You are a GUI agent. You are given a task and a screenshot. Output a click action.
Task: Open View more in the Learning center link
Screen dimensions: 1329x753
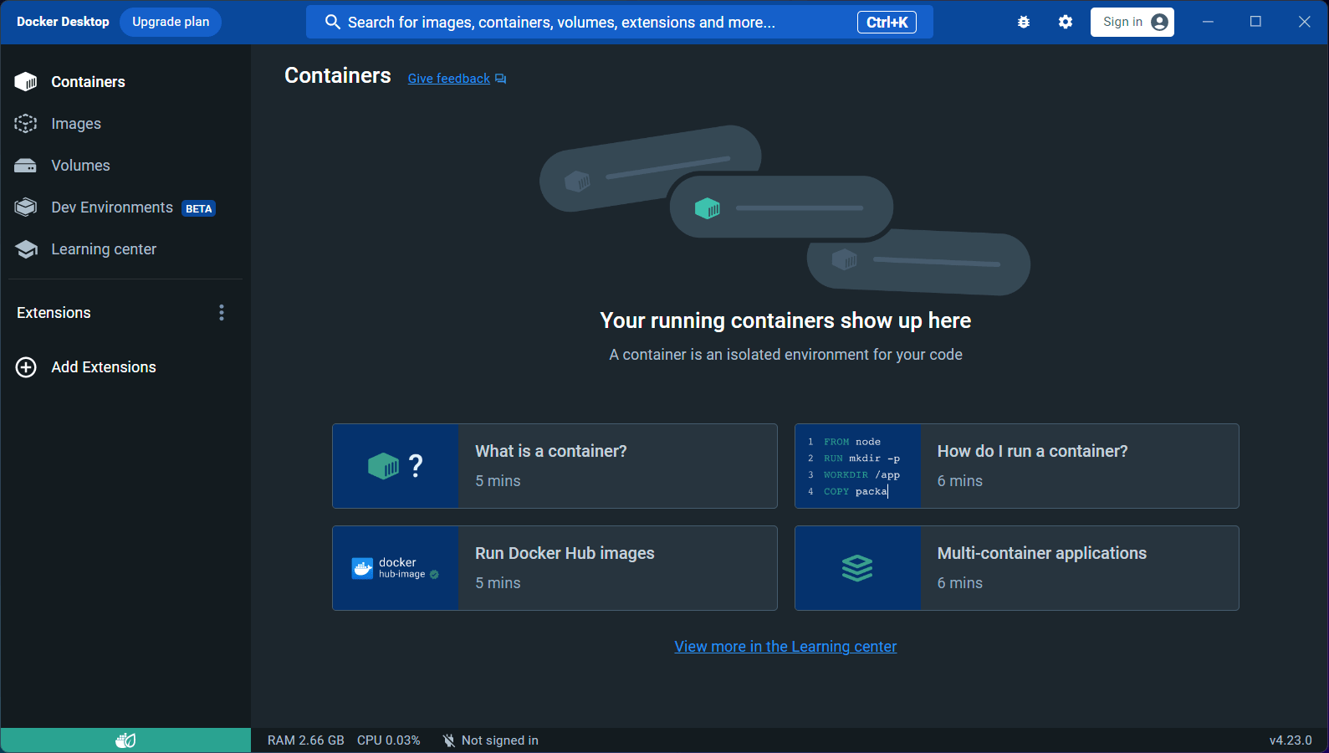tap(785, 647)
